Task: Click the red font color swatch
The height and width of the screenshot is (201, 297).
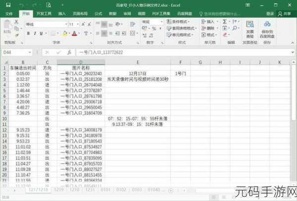Action: [x=74, y=34]
